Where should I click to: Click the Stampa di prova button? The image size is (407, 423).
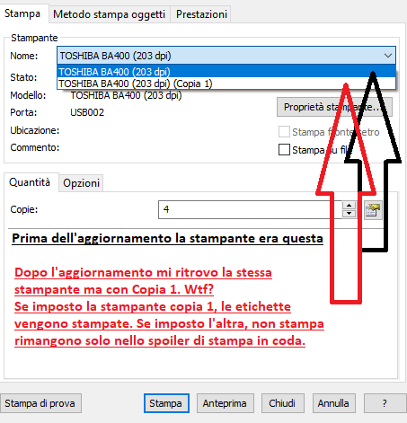coord(40,403)
